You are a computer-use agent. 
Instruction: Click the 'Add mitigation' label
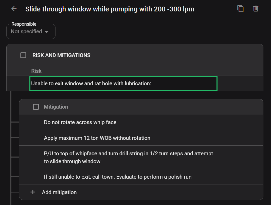[x=59, y=192]
